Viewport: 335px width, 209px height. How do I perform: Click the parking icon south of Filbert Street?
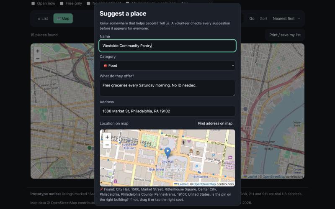197,167
